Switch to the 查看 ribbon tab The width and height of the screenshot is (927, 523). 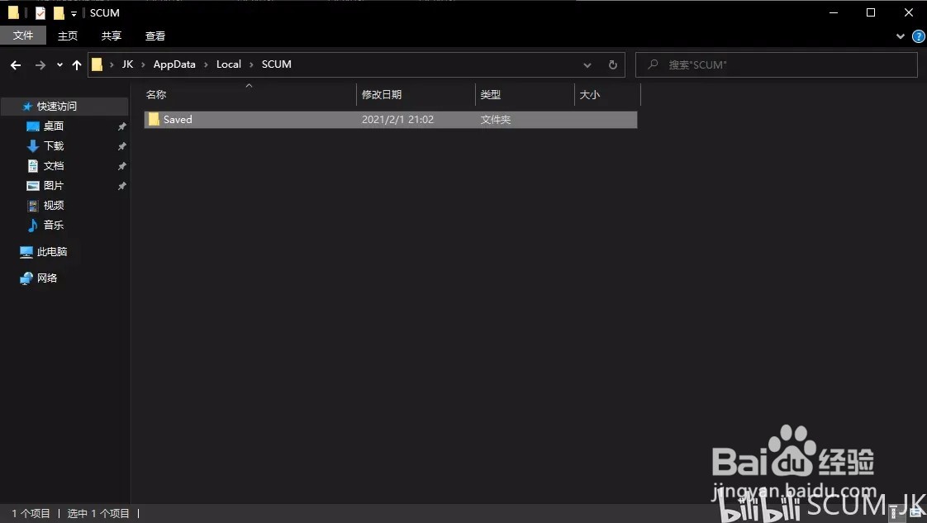(154, 36)
